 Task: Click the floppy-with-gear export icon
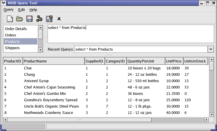[49, 19]
